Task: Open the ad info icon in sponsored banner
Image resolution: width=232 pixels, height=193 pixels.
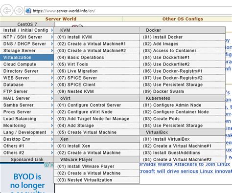Action: pos(47,165)
